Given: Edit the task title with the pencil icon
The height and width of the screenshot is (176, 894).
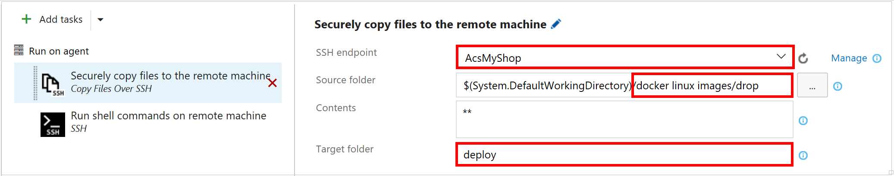Looking at the screenshot, I should click(556, 24).
